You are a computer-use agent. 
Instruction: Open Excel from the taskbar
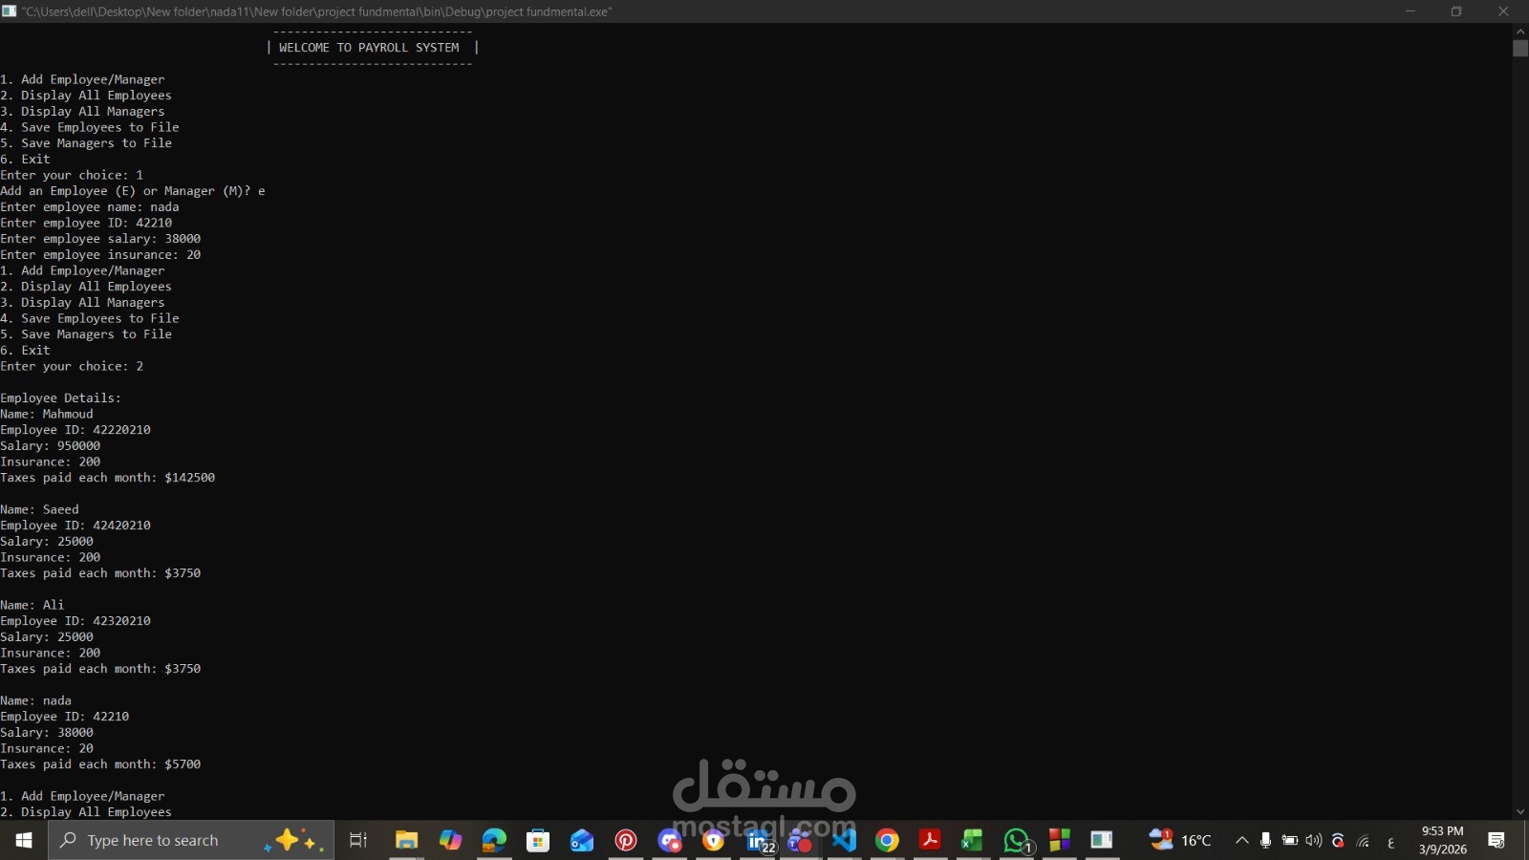pyautogui.click(x=973, y=840)
